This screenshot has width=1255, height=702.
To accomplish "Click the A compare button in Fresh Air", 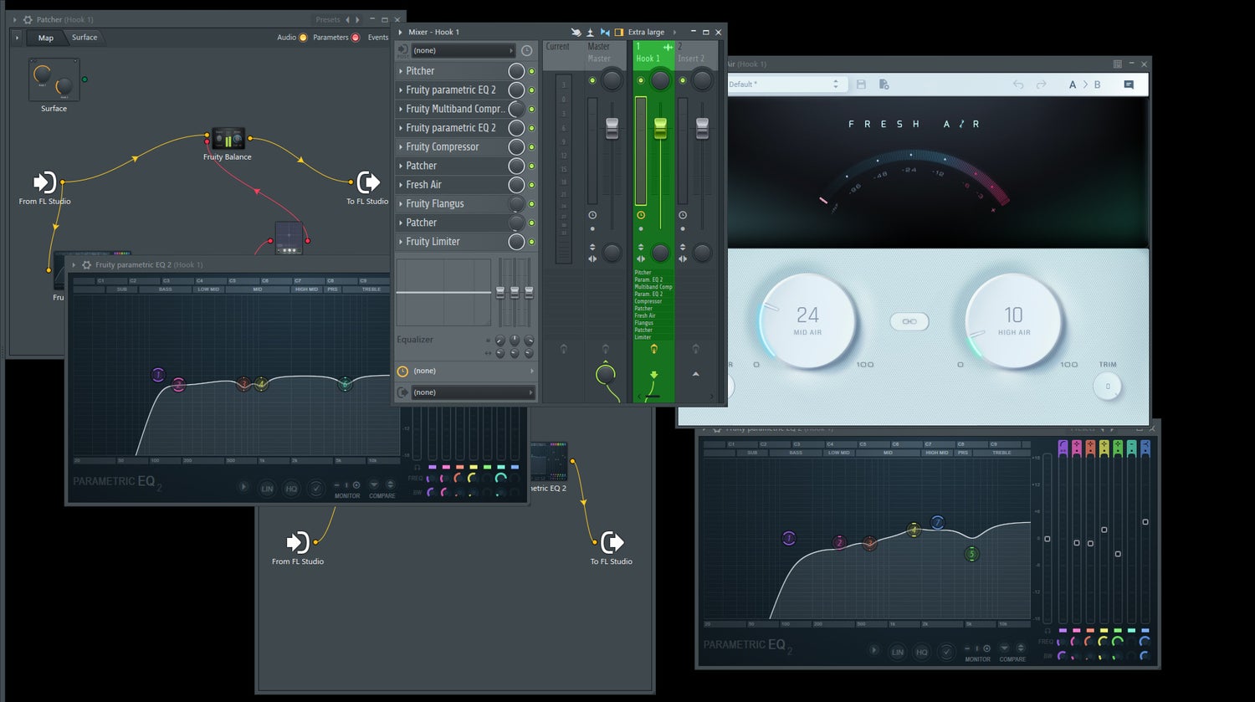I will (x=1073, y=85).
